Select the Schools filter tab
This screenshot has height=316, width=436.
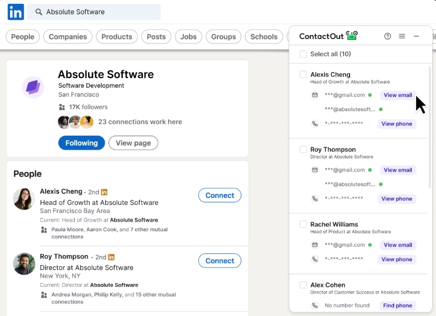point(264,37)
